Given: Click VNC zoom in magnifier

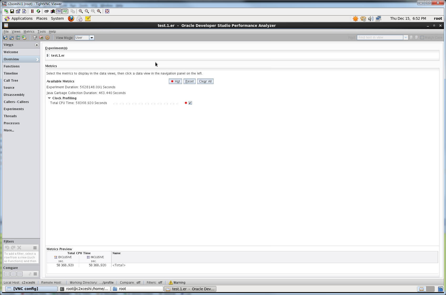Looking at the screenshot, I should [x=81, y=11].
